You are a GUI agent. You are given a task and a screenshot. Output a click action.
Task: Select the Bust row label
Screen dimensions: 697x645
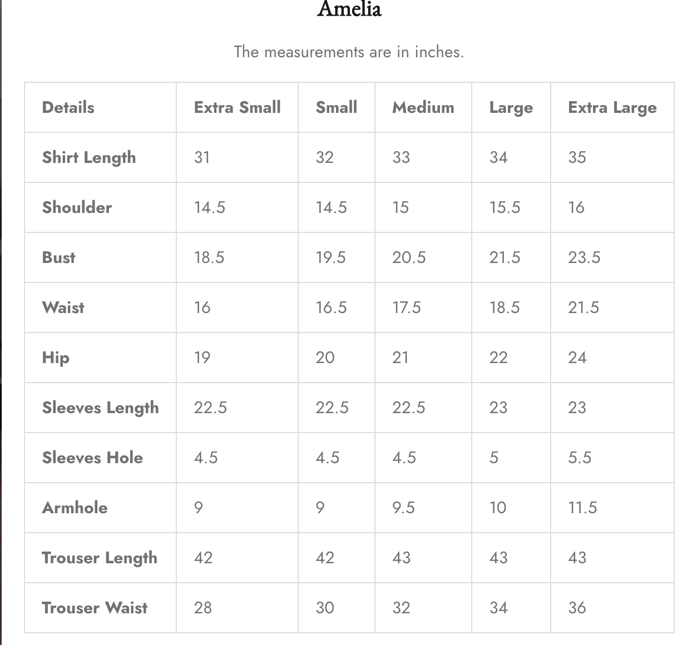point(58,257)
